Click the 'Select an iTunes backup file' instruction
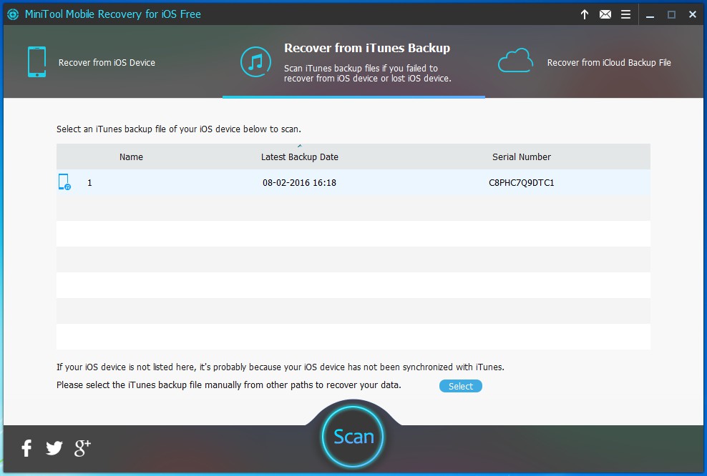Viewport: 707px width, 476px height. pos(179,129)
